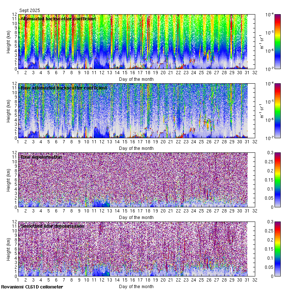Click the m⁻¹ sr⁻¹ unit label of the raw backscatter color bar
Image resolution: width=284 pixels, height=291 pixels.
[x=262, y=111]
